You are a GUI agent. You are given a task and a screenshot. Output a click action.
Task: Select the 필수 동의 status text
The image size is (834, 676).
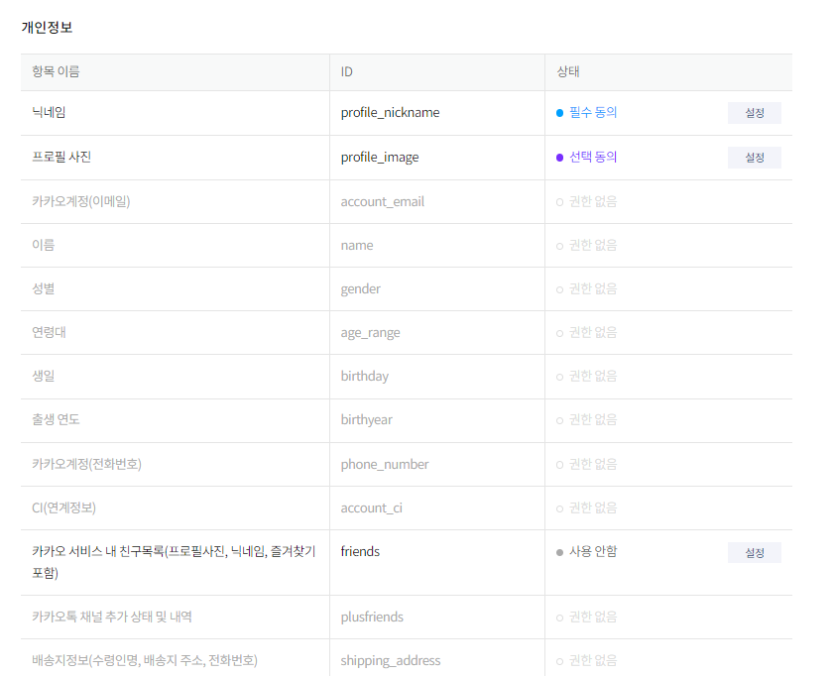tap(592, 112)
